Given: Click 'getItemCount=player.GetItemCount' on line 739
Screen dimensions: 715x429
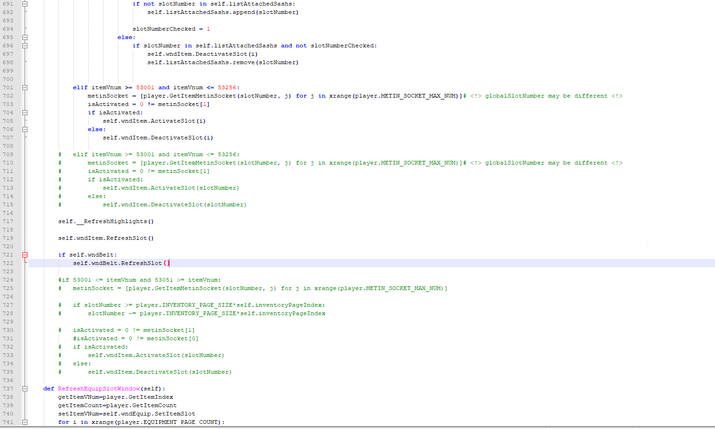Looking at the screenshot, I should coord(117,405).
